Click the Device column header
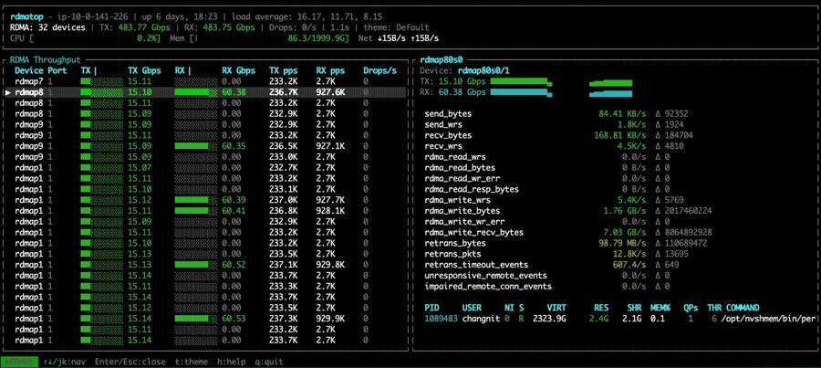The image size is (821, 368). (29, 70)
